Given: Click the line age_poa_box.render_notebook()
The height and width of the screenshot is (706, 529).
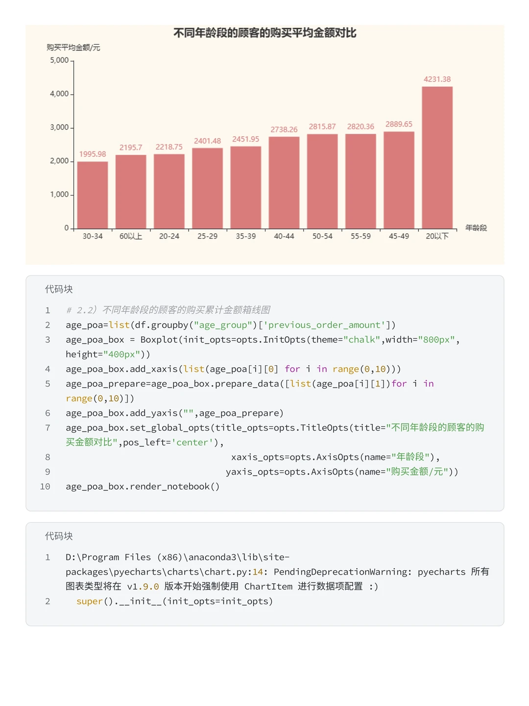Looking at the screenshot, I should click(143, 486).
